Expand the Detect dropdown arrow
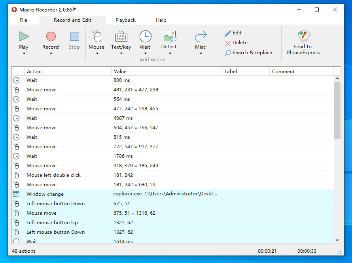The width and height of the screenshot is (352, 263). click(x=170, y=53)
